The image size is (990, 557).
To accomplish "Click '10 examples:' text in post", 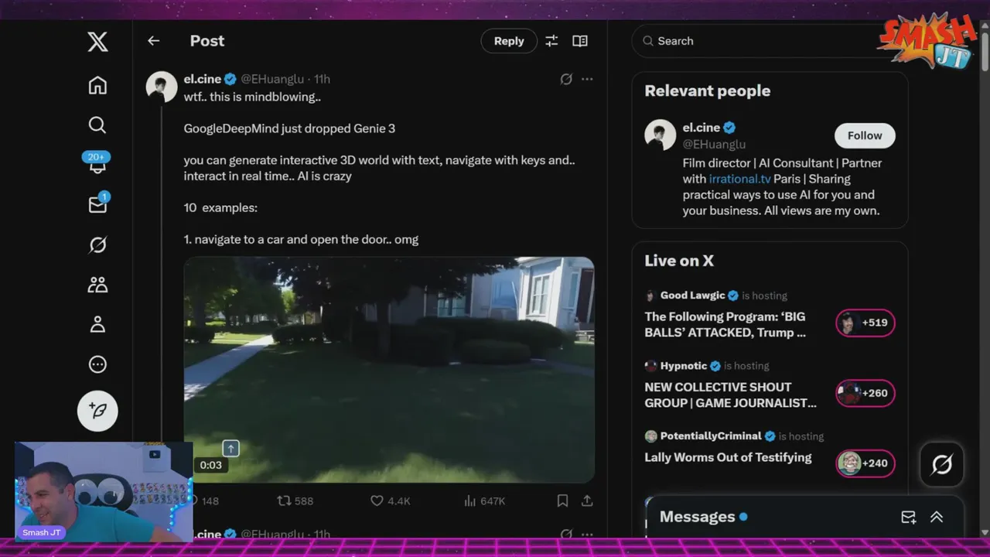I will (220, 208).
